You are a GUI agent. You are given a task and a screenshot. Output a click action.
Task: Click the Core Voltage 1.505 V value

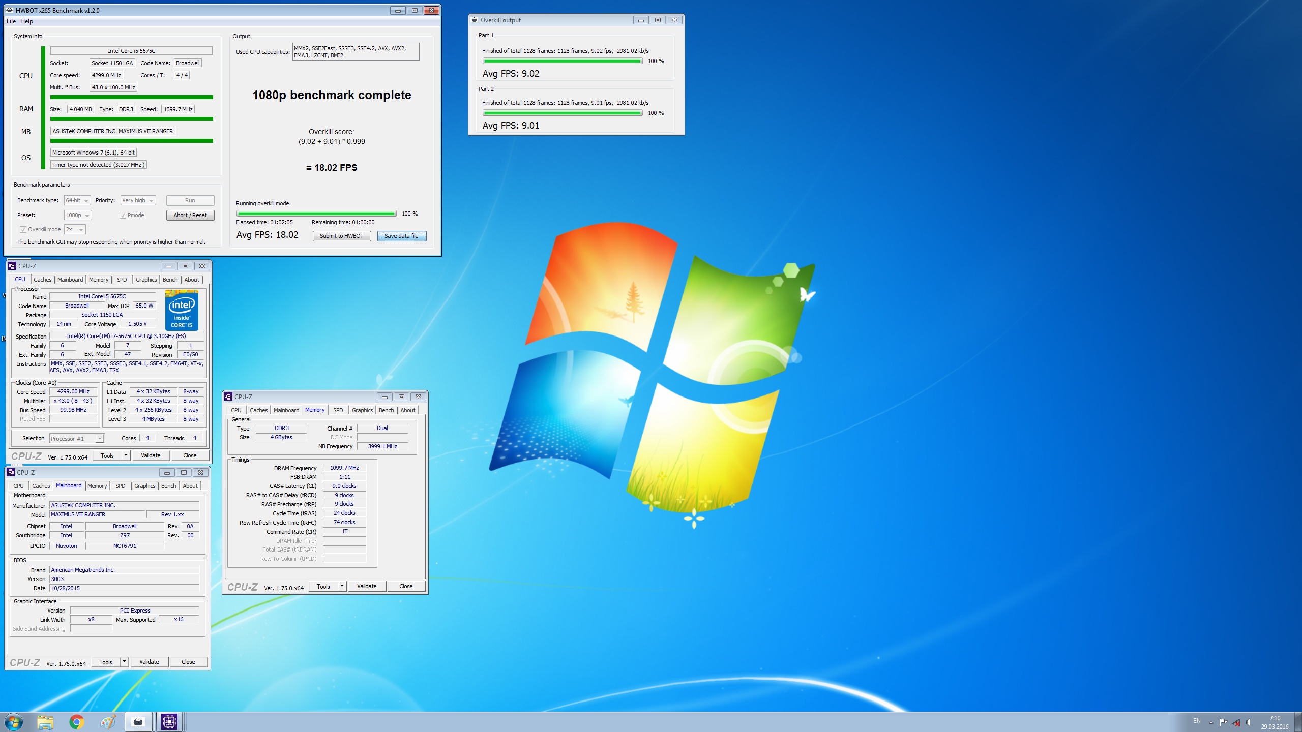click(x=137, y=324)
